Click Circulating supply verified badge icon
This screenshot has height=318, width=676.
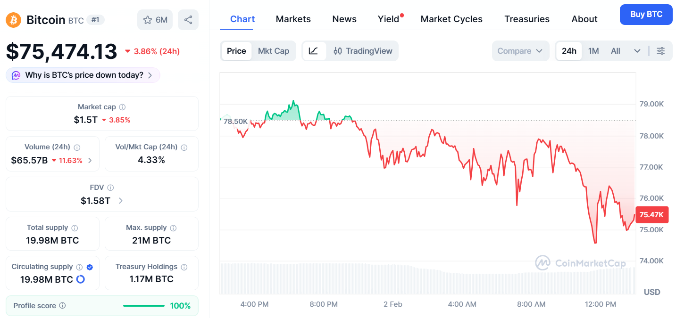point(90,267)
